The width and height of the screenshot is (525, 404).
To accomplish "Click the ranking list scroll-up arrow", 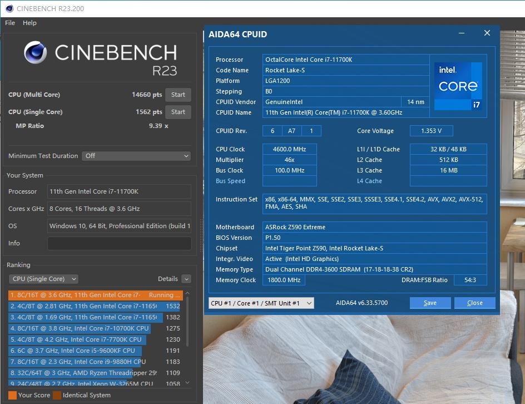I will [x=187, y=293].
